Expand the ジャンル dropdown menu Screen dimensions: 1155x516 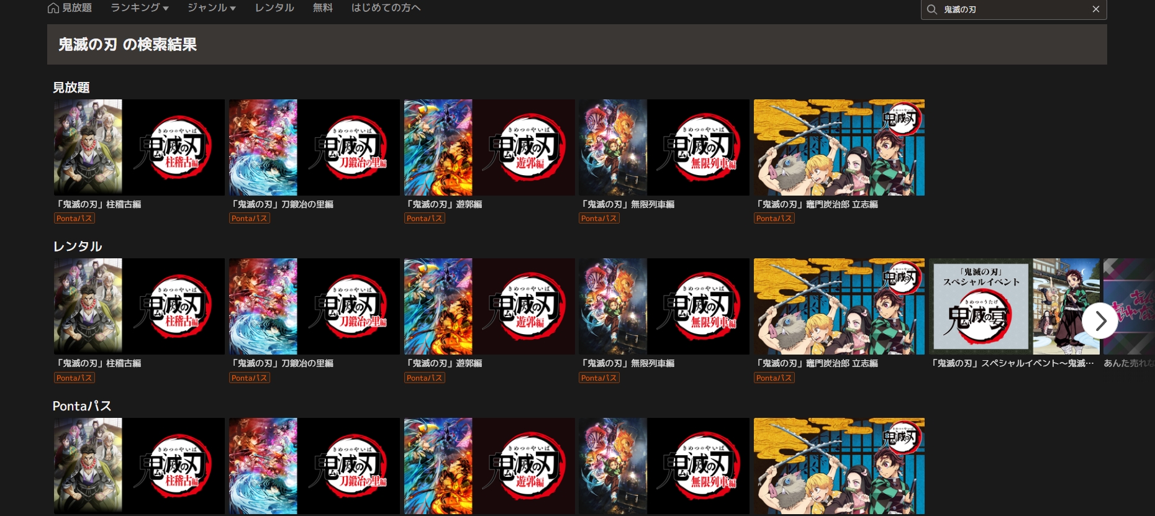pyautogui.click(x=212, y=8)
